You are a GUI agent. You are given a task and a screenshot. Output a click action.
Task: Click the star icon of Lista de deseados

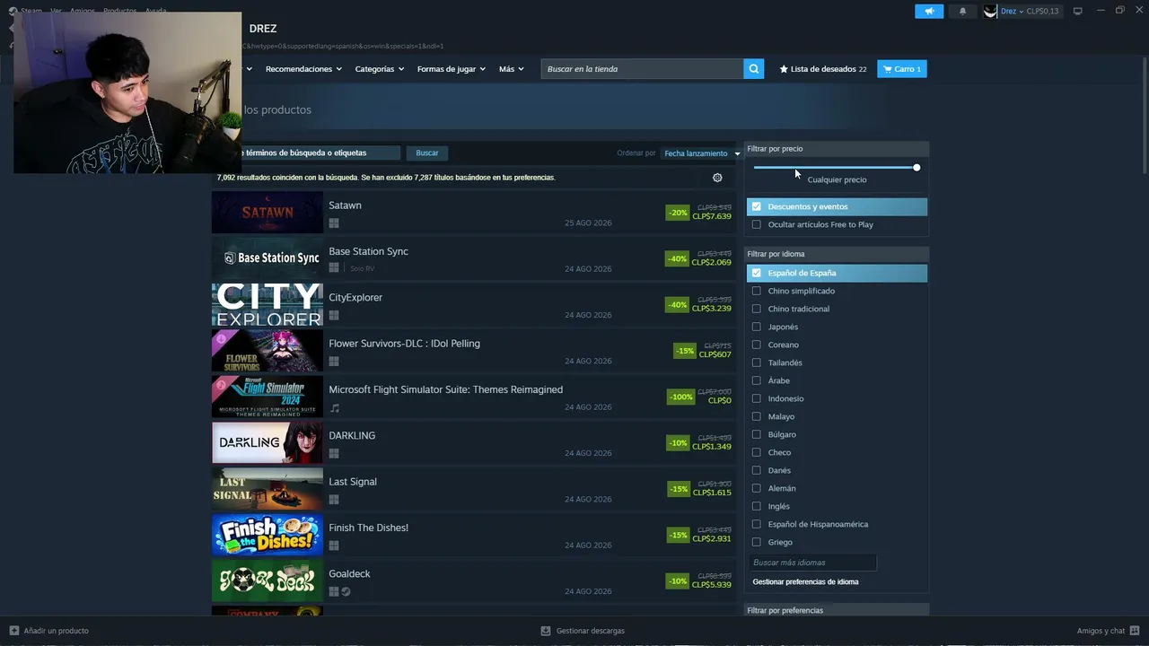click(x=784, y=69)
